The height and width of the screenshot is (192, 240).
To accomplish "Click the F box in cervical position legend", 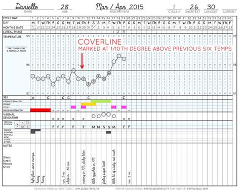I will pyautogui.click(x=17, y=127).
